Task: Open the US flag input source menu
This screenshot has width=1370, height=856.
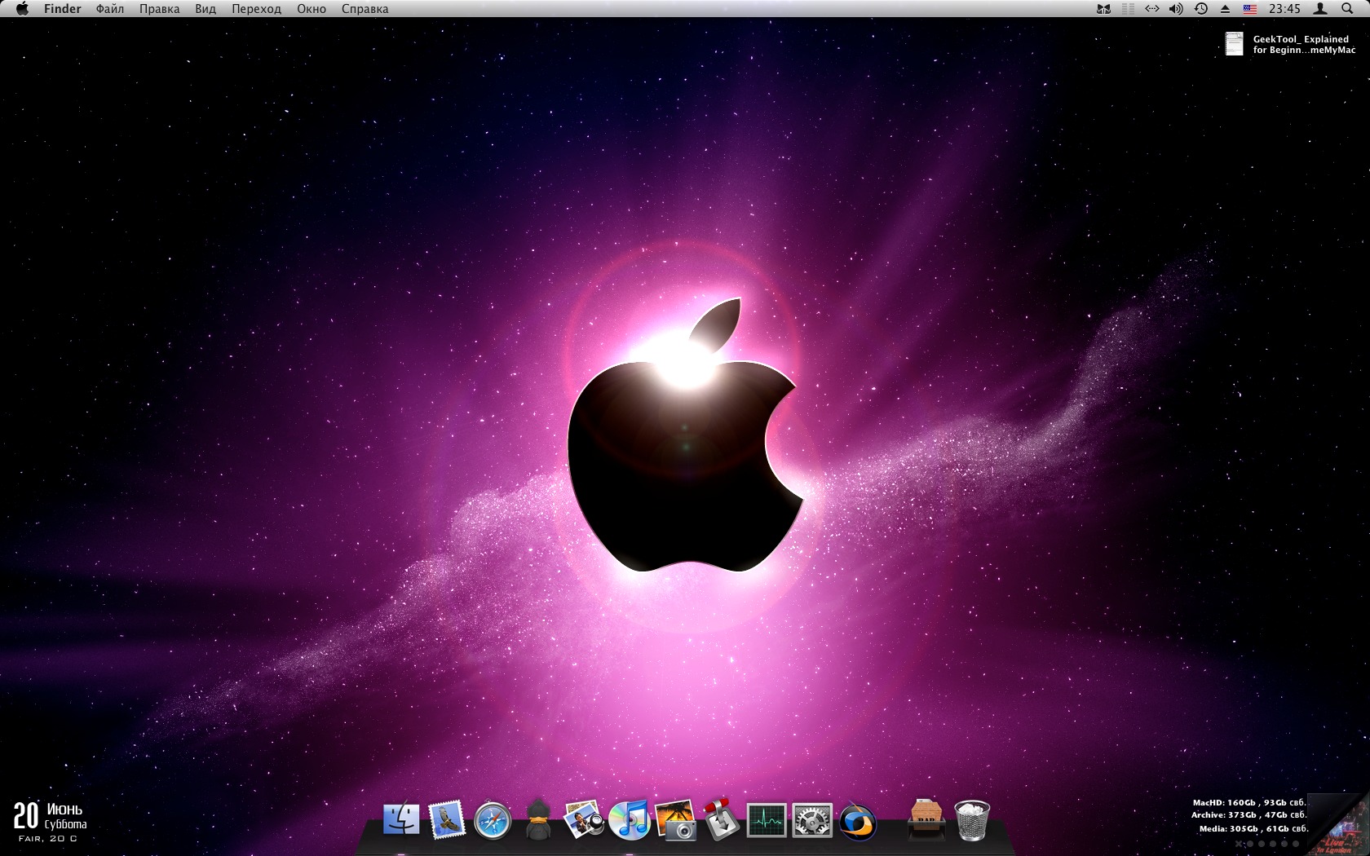Action: coord(1250,9)
